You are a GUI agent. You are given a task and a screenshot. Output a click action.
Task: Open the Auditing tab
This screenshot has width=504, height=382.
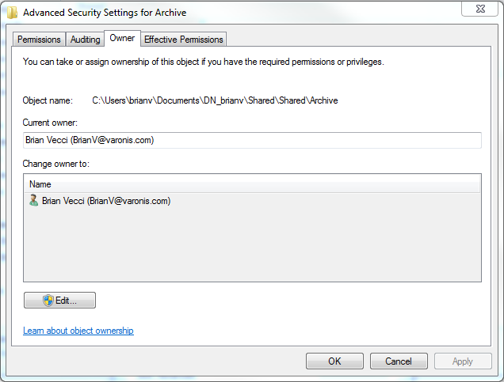(x=85, y=40)
